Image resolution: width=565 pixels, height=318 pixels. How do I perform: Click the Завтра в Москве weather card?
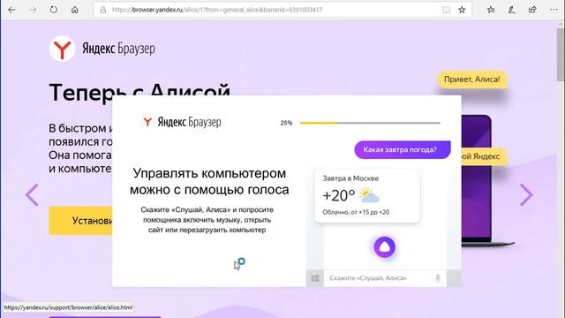[367, 196]
